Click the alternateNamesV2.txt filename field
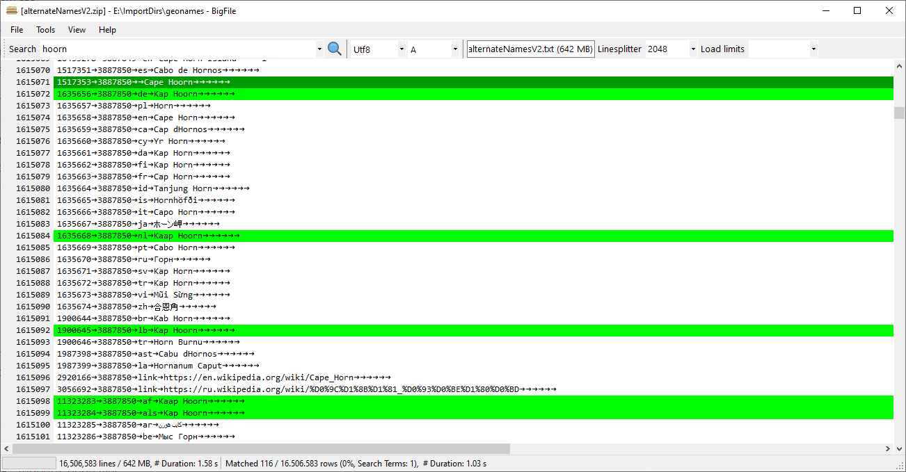Image resolution: width=906 pixels, height=472 pixels. (530, 49)
